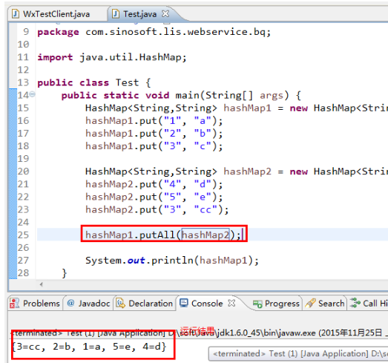388x363 pixels.
Task: Click the System.out.println(hashMap1) statement
Action: coord(172,261)
